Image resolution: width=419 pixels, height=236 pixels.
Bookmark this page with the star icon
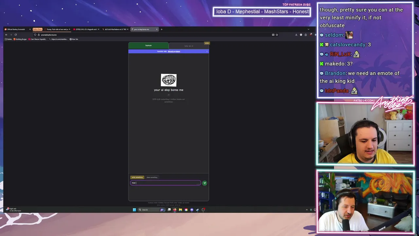(277, 35)
